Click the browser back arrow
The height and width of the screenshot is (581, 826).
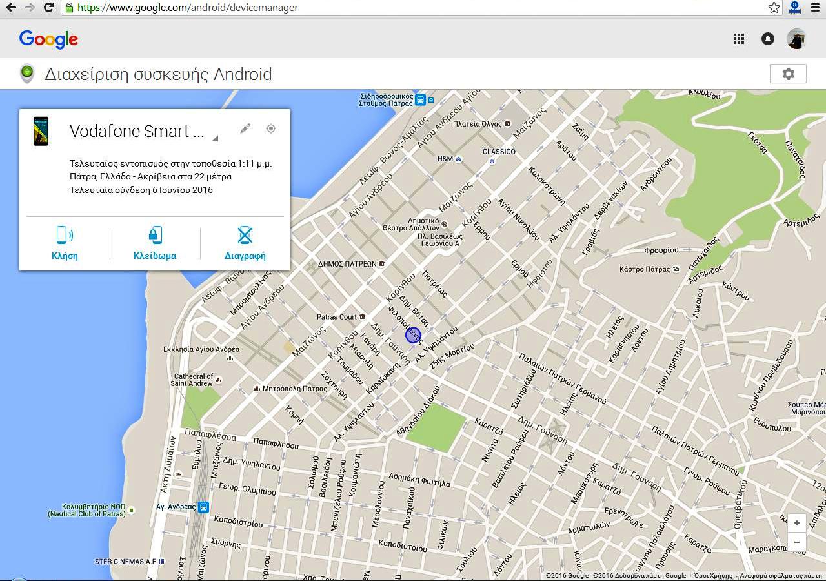coord(11,8)
